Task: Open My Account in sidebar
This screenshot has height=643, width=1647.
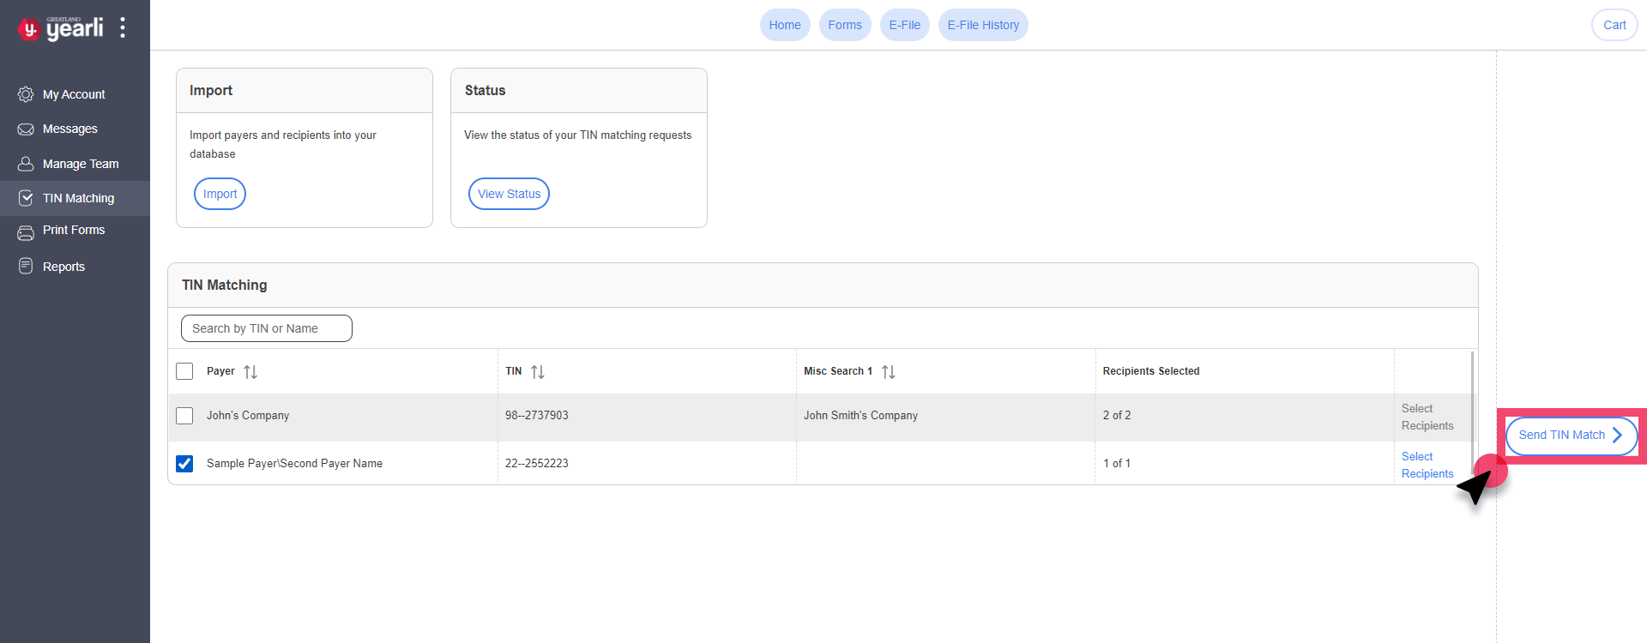Action: coord(75,94)
